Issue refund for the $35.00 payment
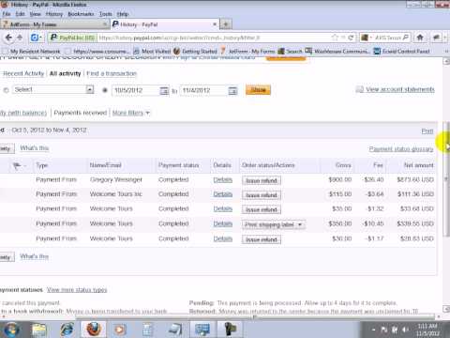Image resolution: width=450 pixels, height=338 pixels. [x=262, y=209]
